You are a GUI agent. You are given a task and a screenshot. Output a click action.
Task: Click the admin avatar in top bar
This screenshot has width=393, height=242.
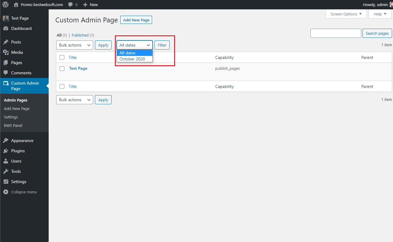391,5
